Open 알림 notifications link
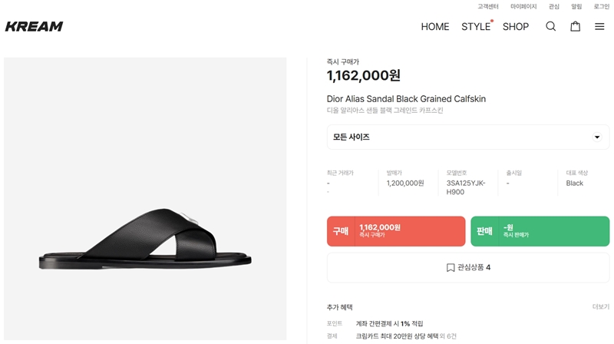The image size is (614, 344). click(x=576, y=7)
